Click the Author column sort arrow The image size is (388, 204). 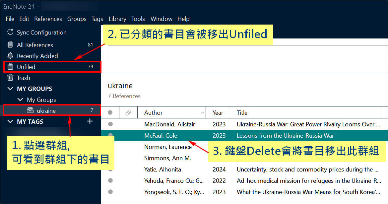coord(203,113)
